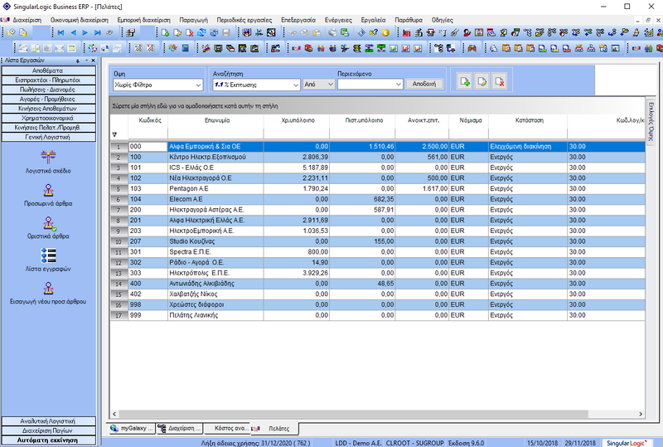663x447 pixels.
Task: Click the filter row funnel icon in grid
Action: click(x=114, y=134)
